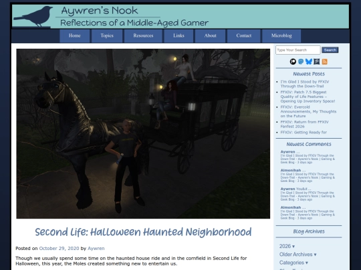
Task: Click the Blog Archives heading
Action: click(x=309, y=231)
